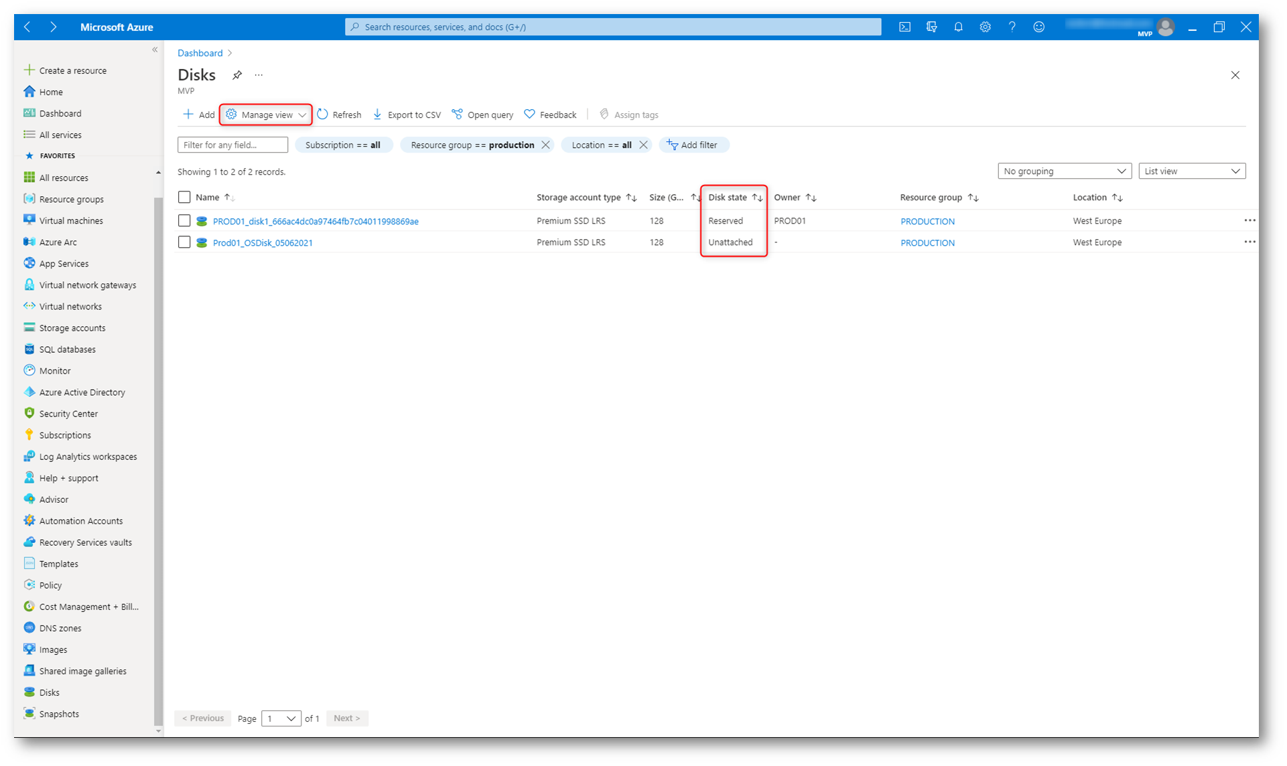Viewport: 1287px width, 766px height.
Task: Expand the No grouping dropdown
Action: 1064,171
